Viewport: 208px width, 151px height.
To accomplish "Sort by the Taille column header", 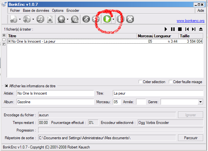I will [x=191, y=36].
